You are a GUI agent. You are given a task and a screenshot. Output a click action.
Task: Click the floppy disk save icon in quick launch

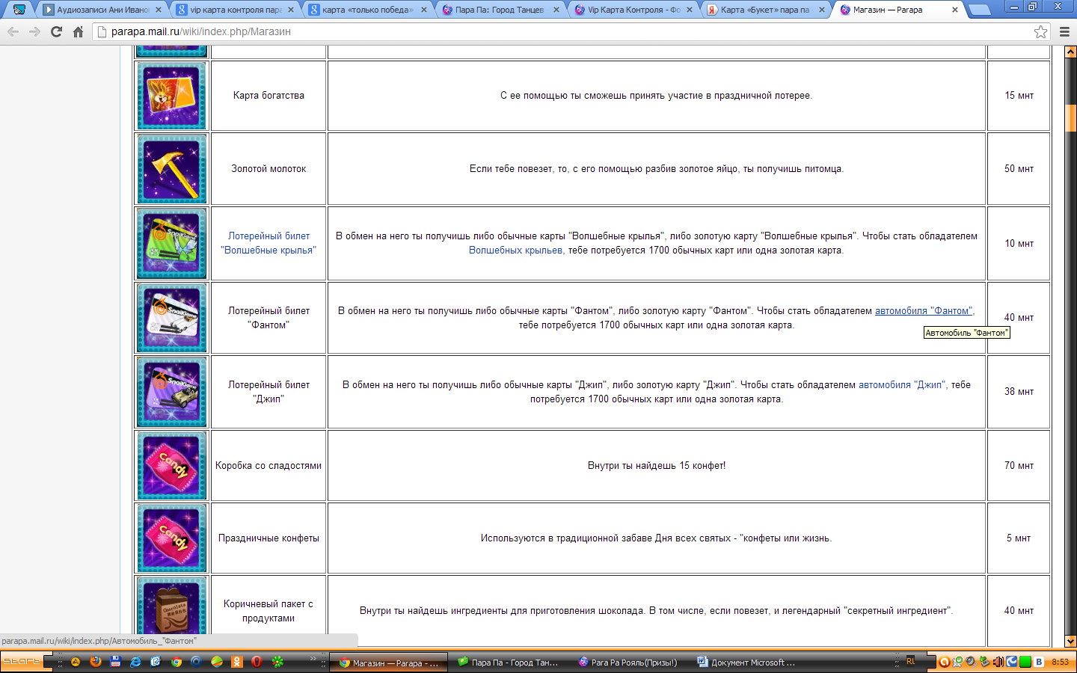coord(115,662)
